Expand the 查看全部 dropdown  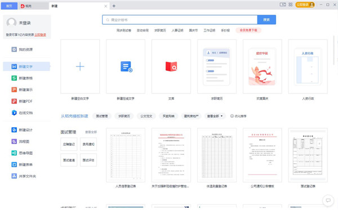pos(215,116)
